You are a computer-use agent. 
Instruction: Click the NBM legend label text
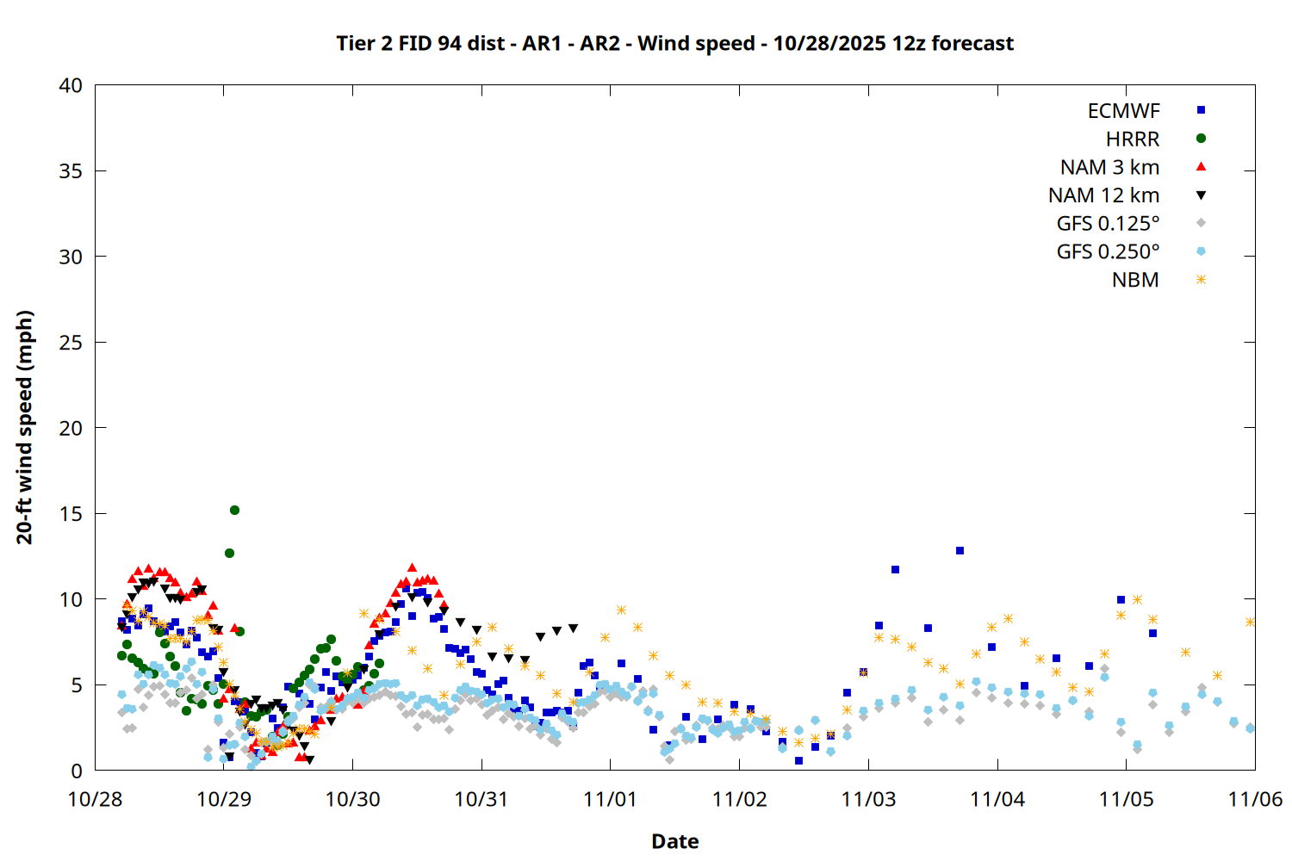(1135, 280)
